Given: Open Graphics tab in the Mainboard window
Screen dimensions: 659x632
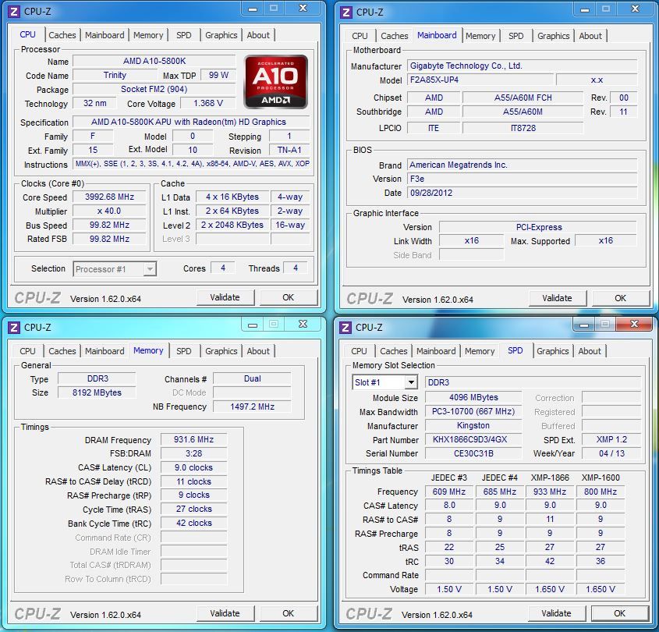Looking at the screenshot, I should point(553,36).
